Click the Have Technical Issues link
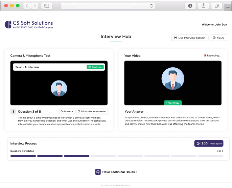This screenshot has height=188, width=232. [x=119, y=172]
